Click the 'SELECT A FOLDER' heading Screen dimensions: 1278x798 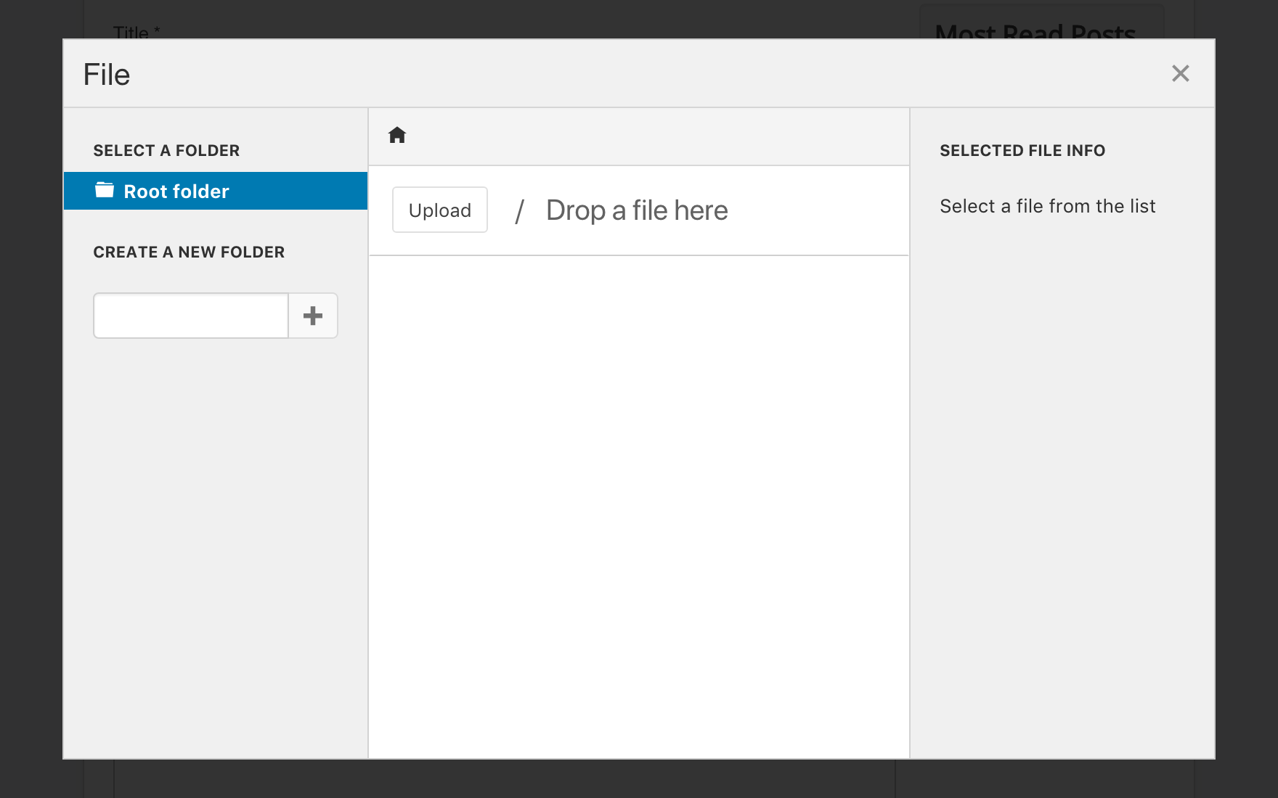point(166,150)
